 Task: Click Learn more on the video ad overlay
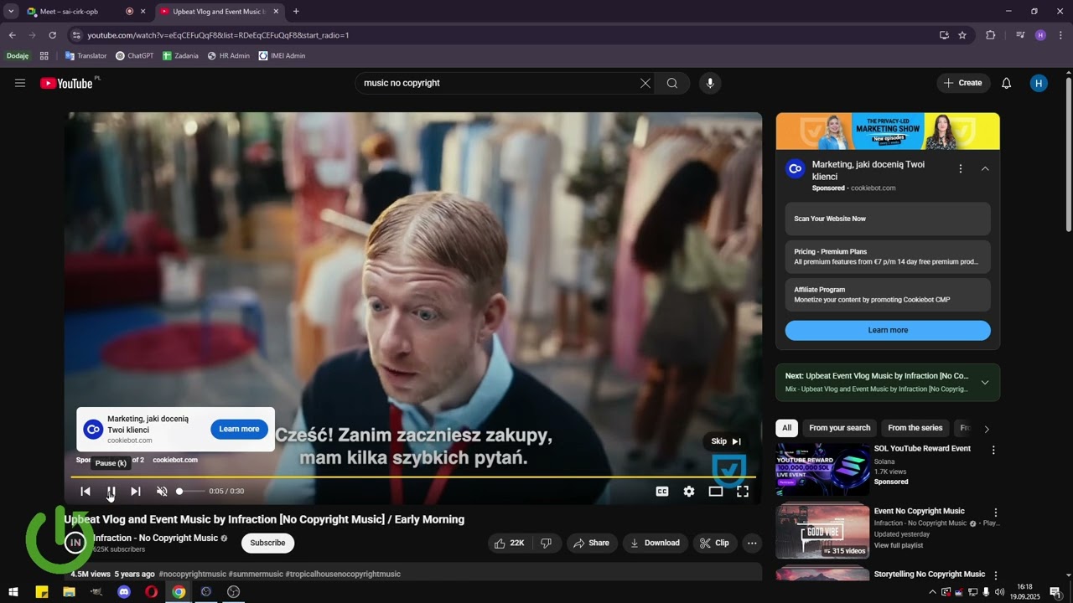239,429
